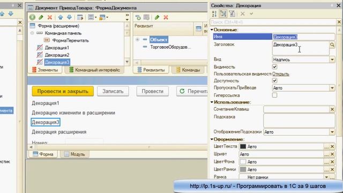Viewport: 343px width, 193px height.
Task: Clear the Шрифт value
Action: pyautogui.click(x=332, y=154)
